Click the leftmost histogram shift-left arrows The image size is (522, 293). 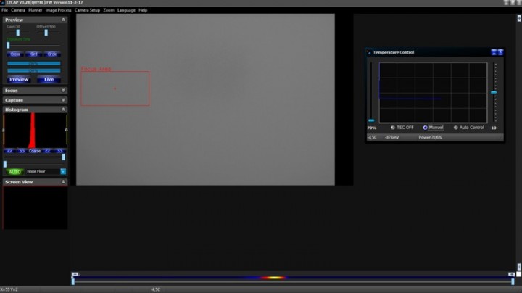pyautogui.click(x=10, y=151)
